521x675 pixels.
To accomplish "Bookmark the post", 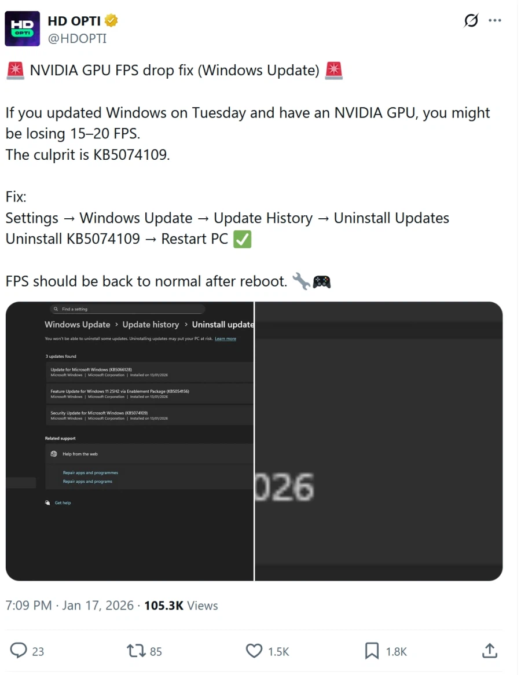I will point(372,651).
